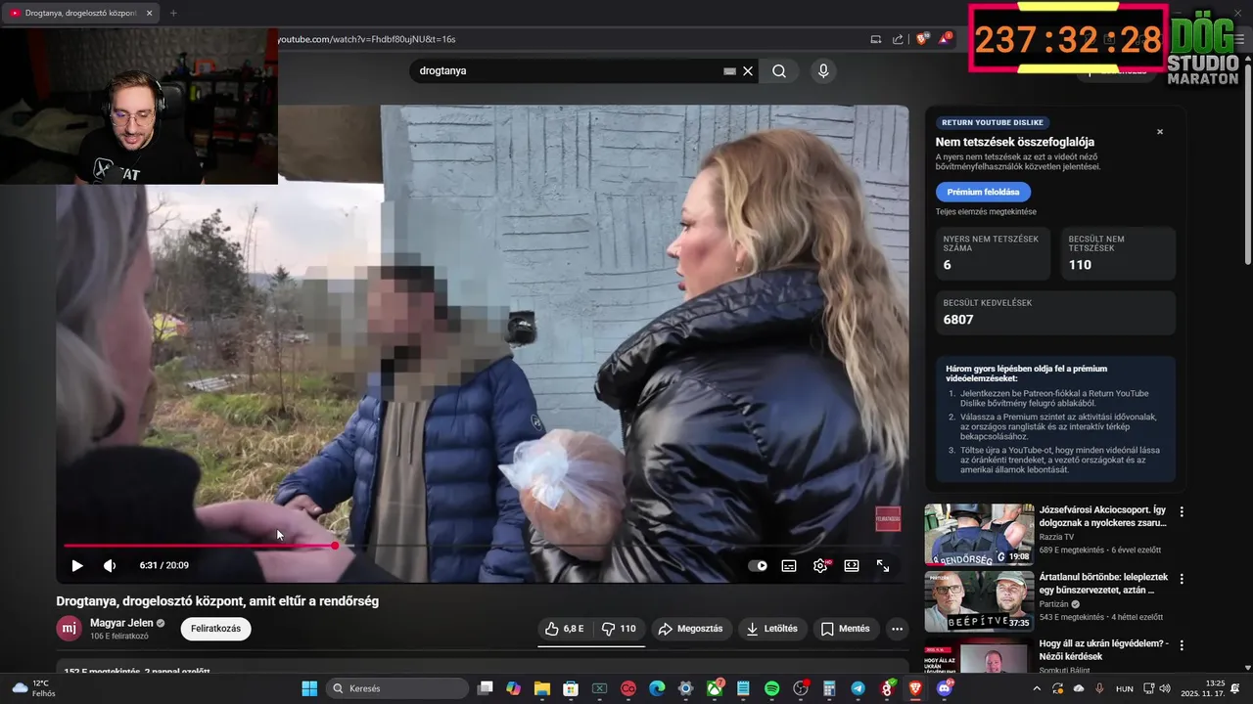
Task: Open Microsoft Store from the taskbar
Action: pos(571,688)
